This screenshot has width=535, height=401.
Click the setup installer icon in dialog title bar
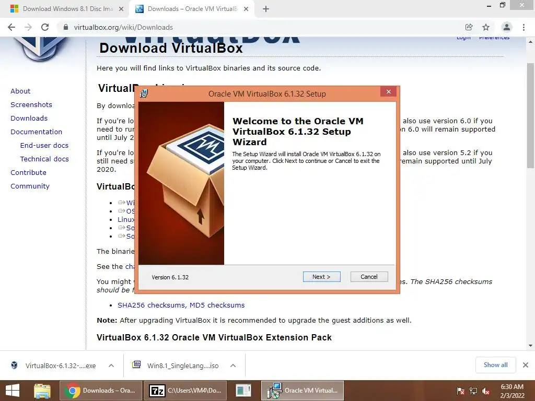point(144,94)
